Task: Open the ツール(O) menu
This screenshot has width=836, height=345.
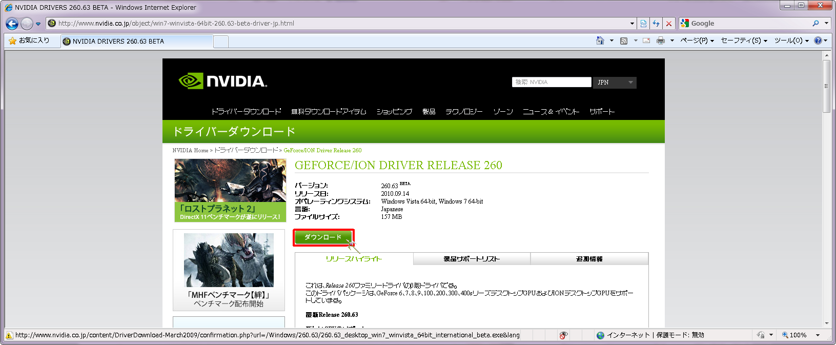Action: (791, 40)
